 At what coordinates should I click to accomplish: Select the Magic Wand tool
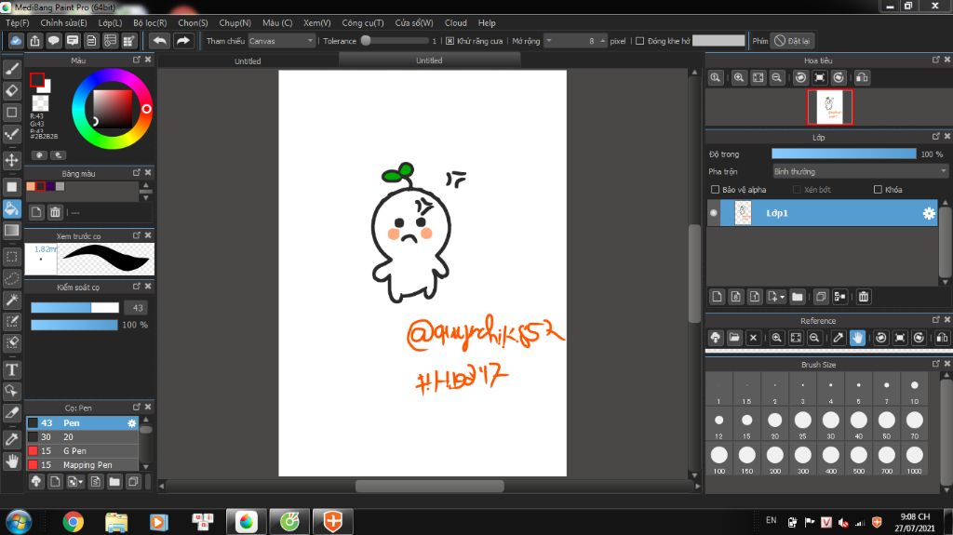pos(11,300)
